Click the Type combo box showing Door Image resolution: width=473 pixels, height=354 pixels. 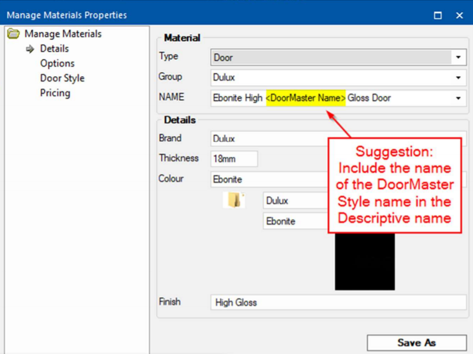(x=338, y=58)
